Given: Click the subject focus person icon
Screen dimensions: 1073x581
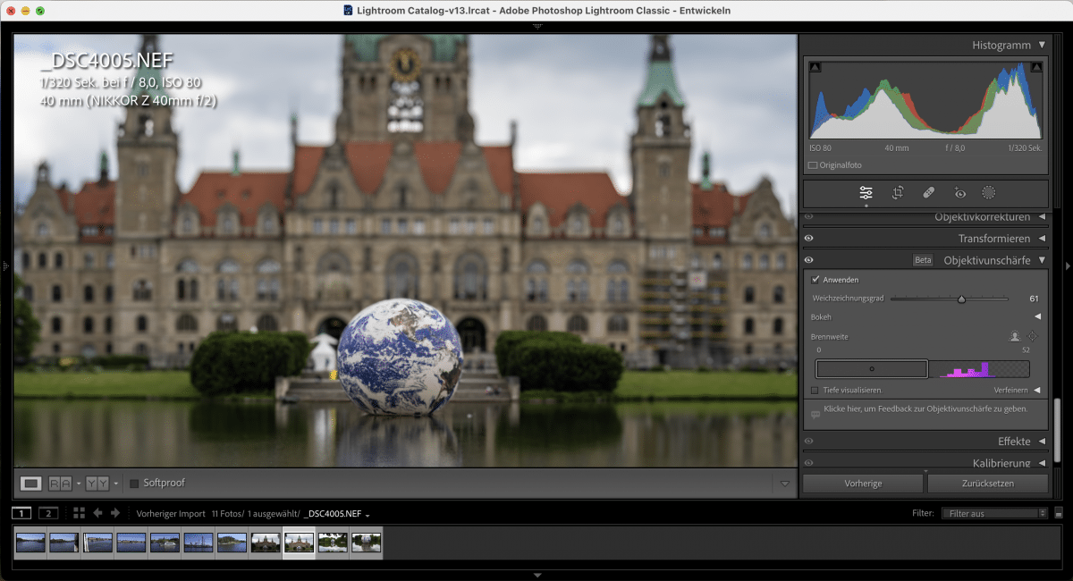Looking at the screenshot, I should 1015,337.
